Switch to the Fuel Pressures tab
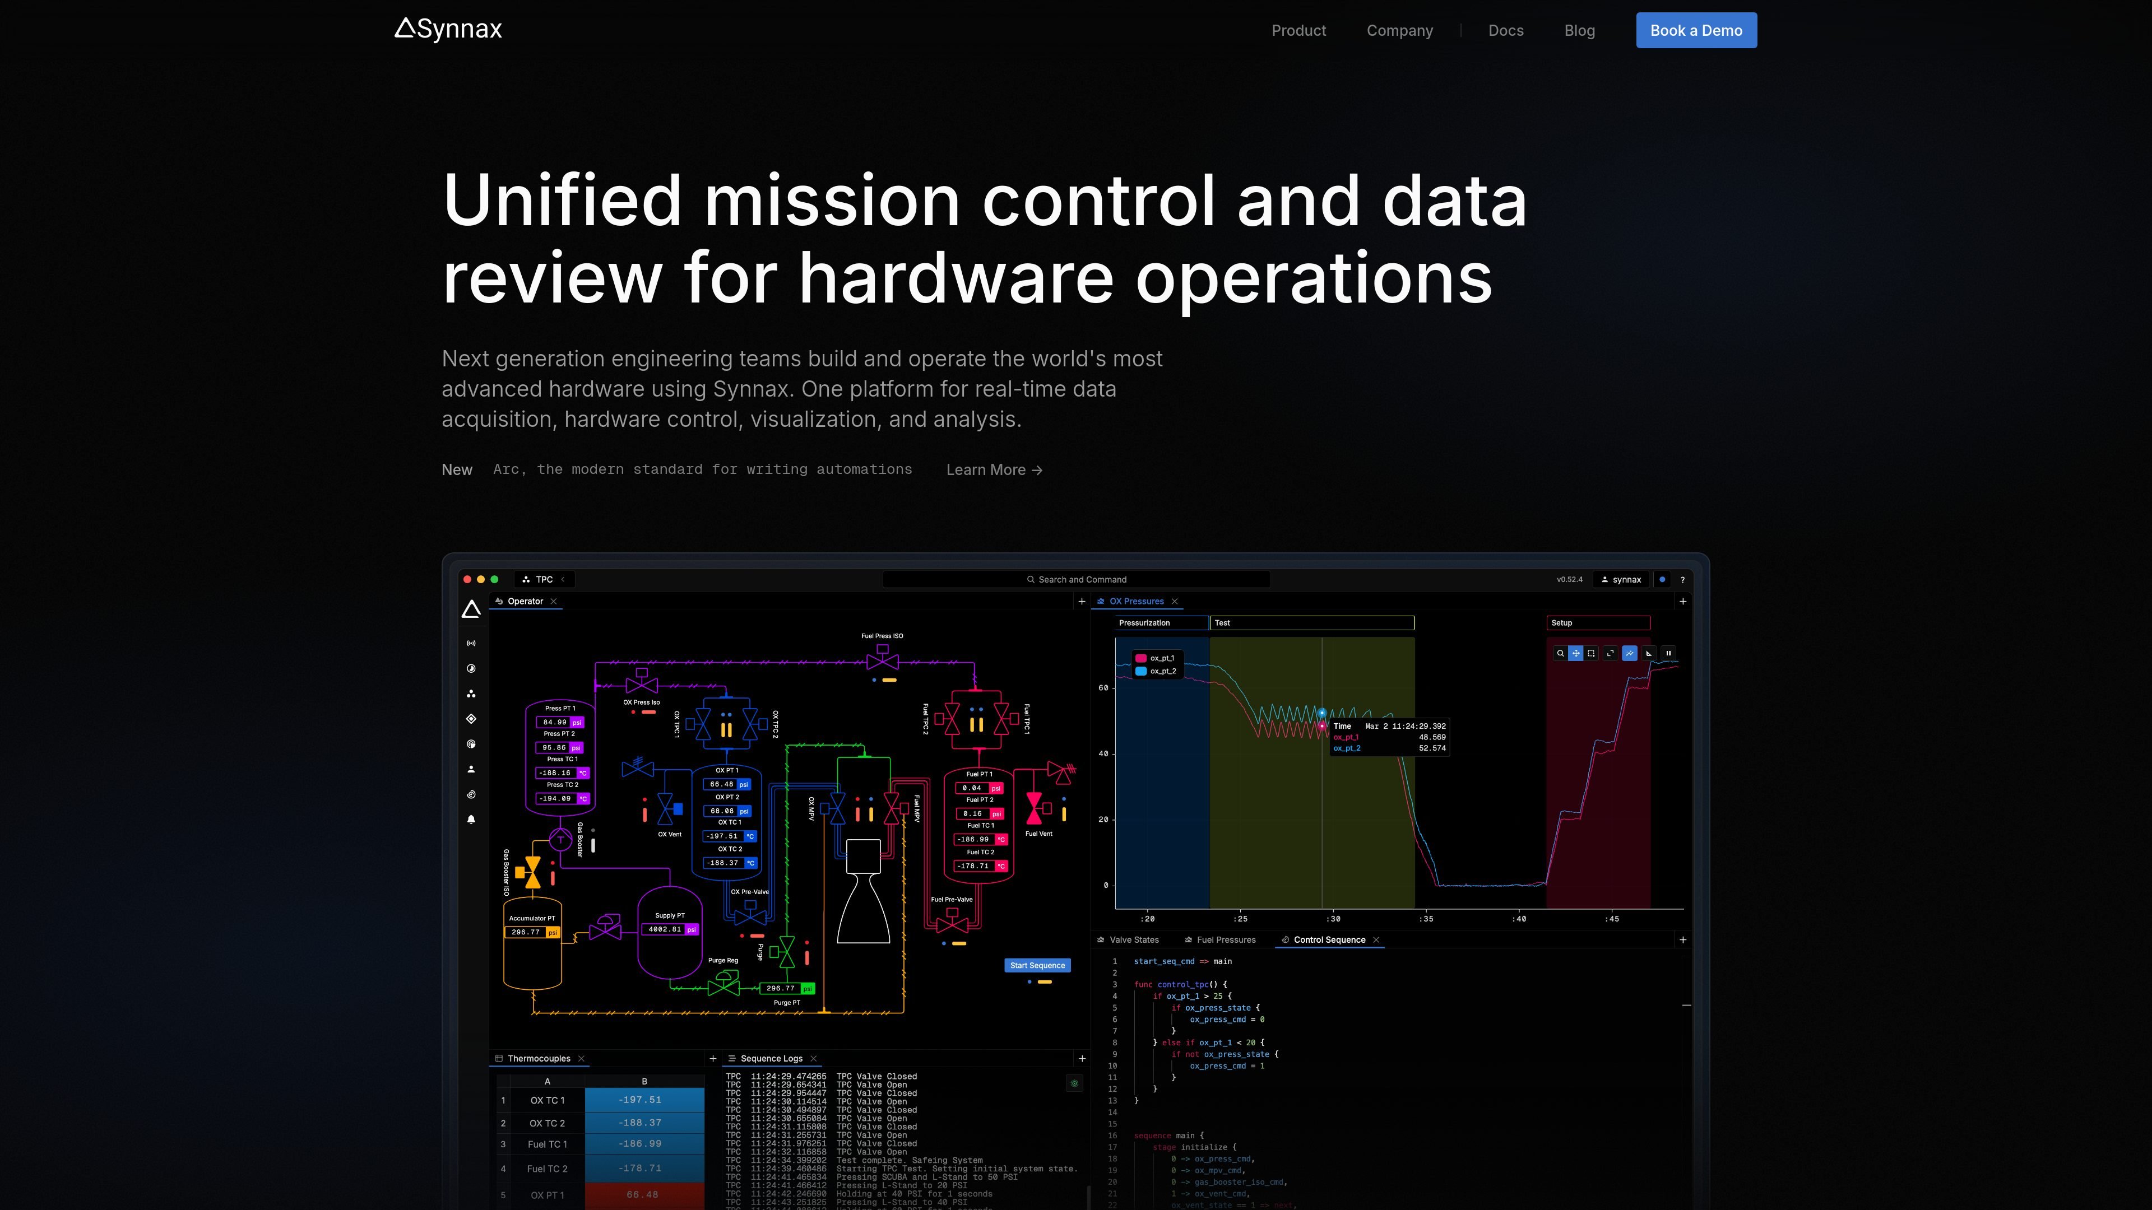The image size is (2152, 1210). 1219,941
